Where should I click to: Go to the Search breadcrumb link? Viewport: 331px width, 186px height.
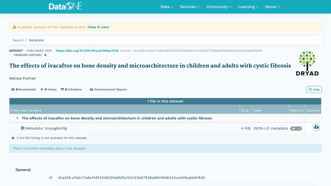(x=18, y=40)
